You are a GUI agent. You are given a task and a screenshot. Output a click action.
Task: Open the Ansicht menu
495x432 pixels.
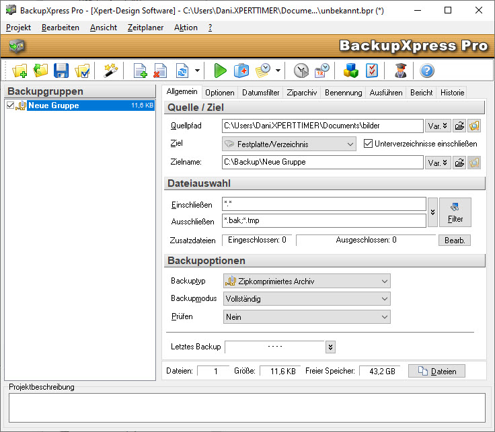pyautogui.click(x=104, y=28)
